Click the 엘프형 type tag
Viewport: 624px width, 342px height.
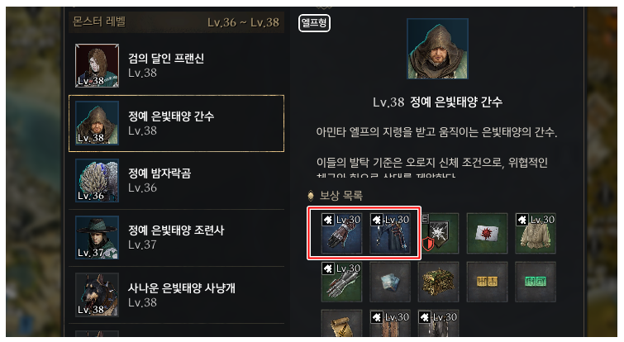[314, 22]
